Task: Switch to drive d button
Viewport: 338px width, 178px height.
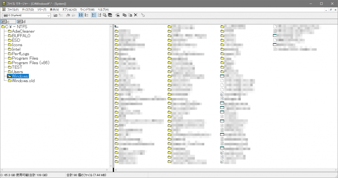Action: point(21,21)
